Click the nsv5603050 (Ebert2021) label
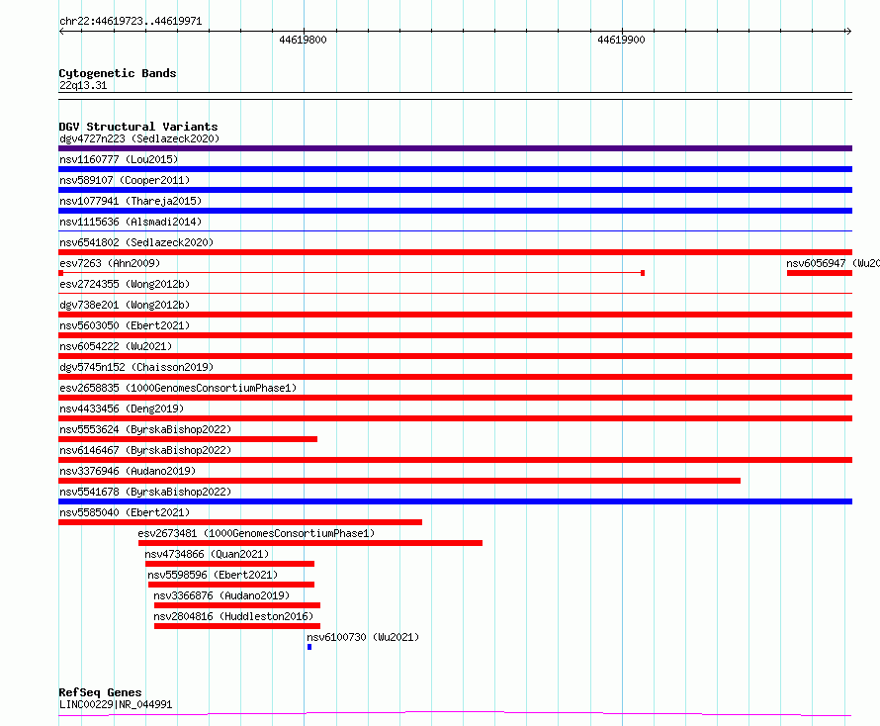 pos(125,325)
